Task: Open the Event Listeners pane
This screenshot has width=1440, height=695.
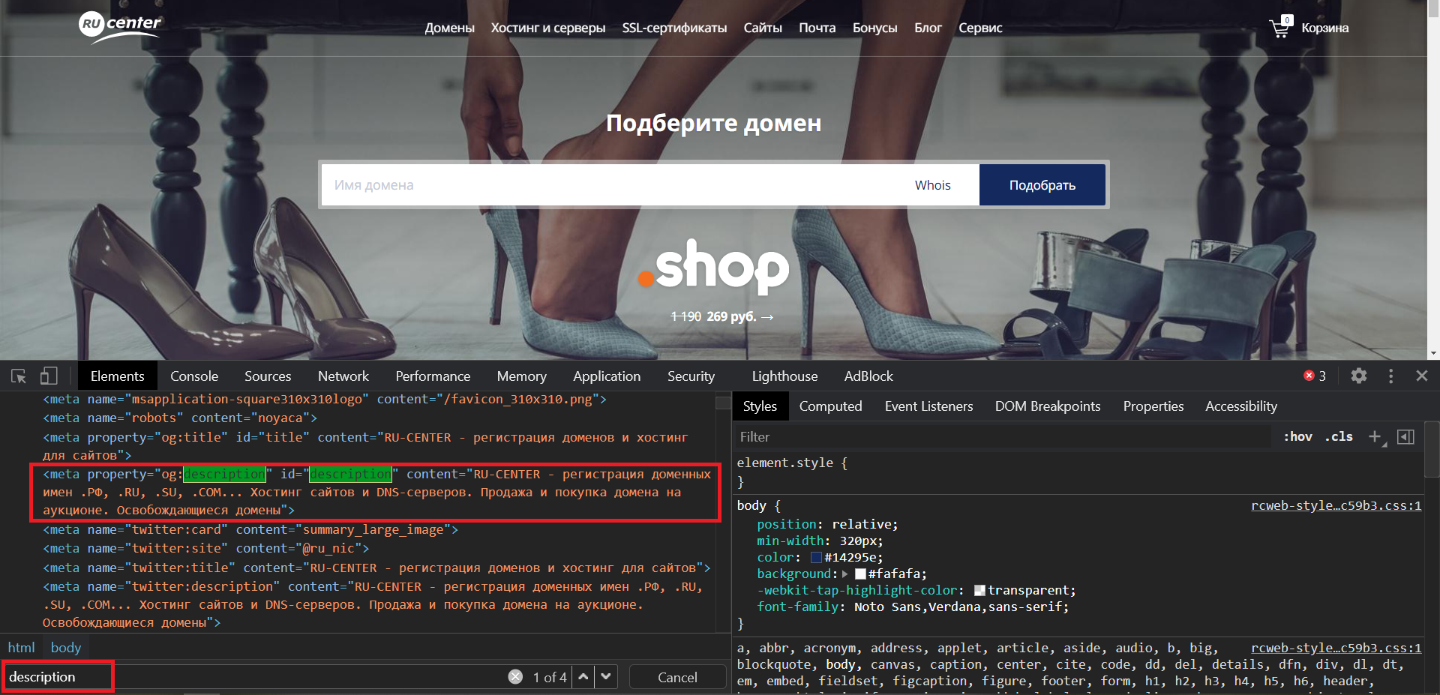Action: click(x=928, y=406)
